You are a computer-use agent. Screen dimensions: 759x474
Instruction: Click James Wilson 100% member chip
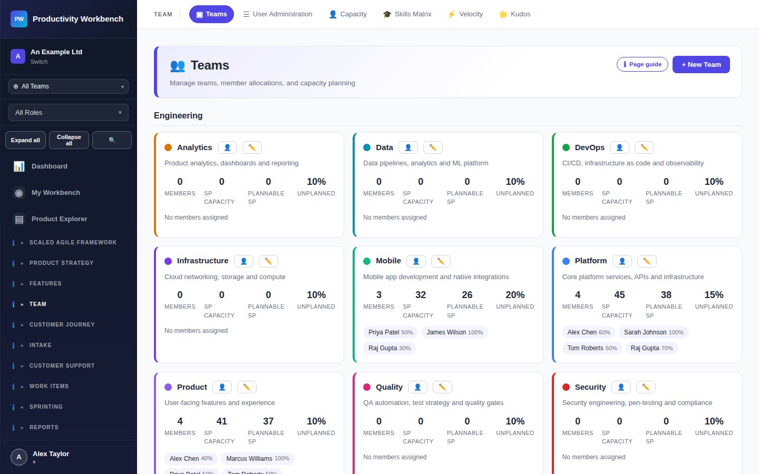coord(454,332)
